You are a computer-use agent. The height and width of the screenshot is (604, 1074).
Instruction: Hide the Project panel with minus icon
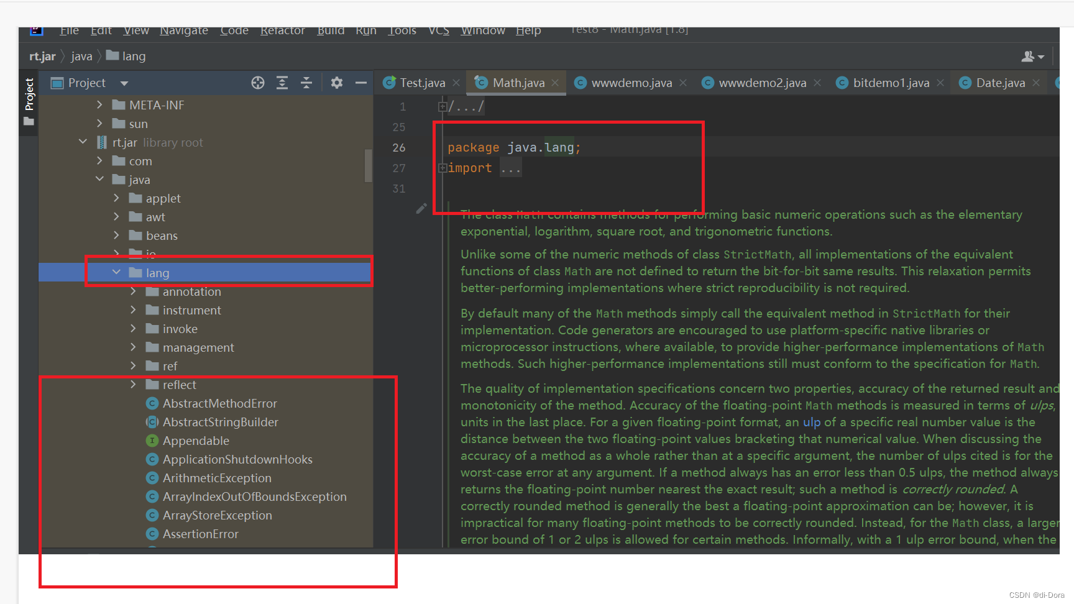[x=361, y=83]
